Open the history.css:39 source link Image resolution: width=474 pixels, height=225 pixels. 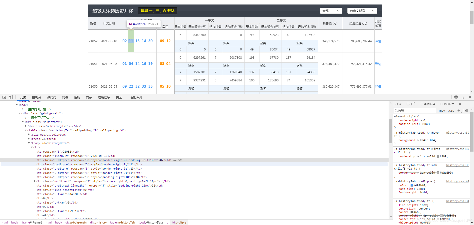coord(458,133)
